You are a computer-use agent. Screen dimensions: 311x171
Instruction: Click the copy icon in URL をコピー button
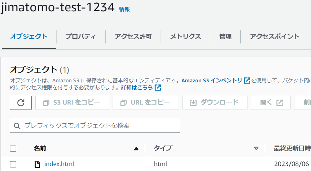pyautogui.click(x=123, y=103)
